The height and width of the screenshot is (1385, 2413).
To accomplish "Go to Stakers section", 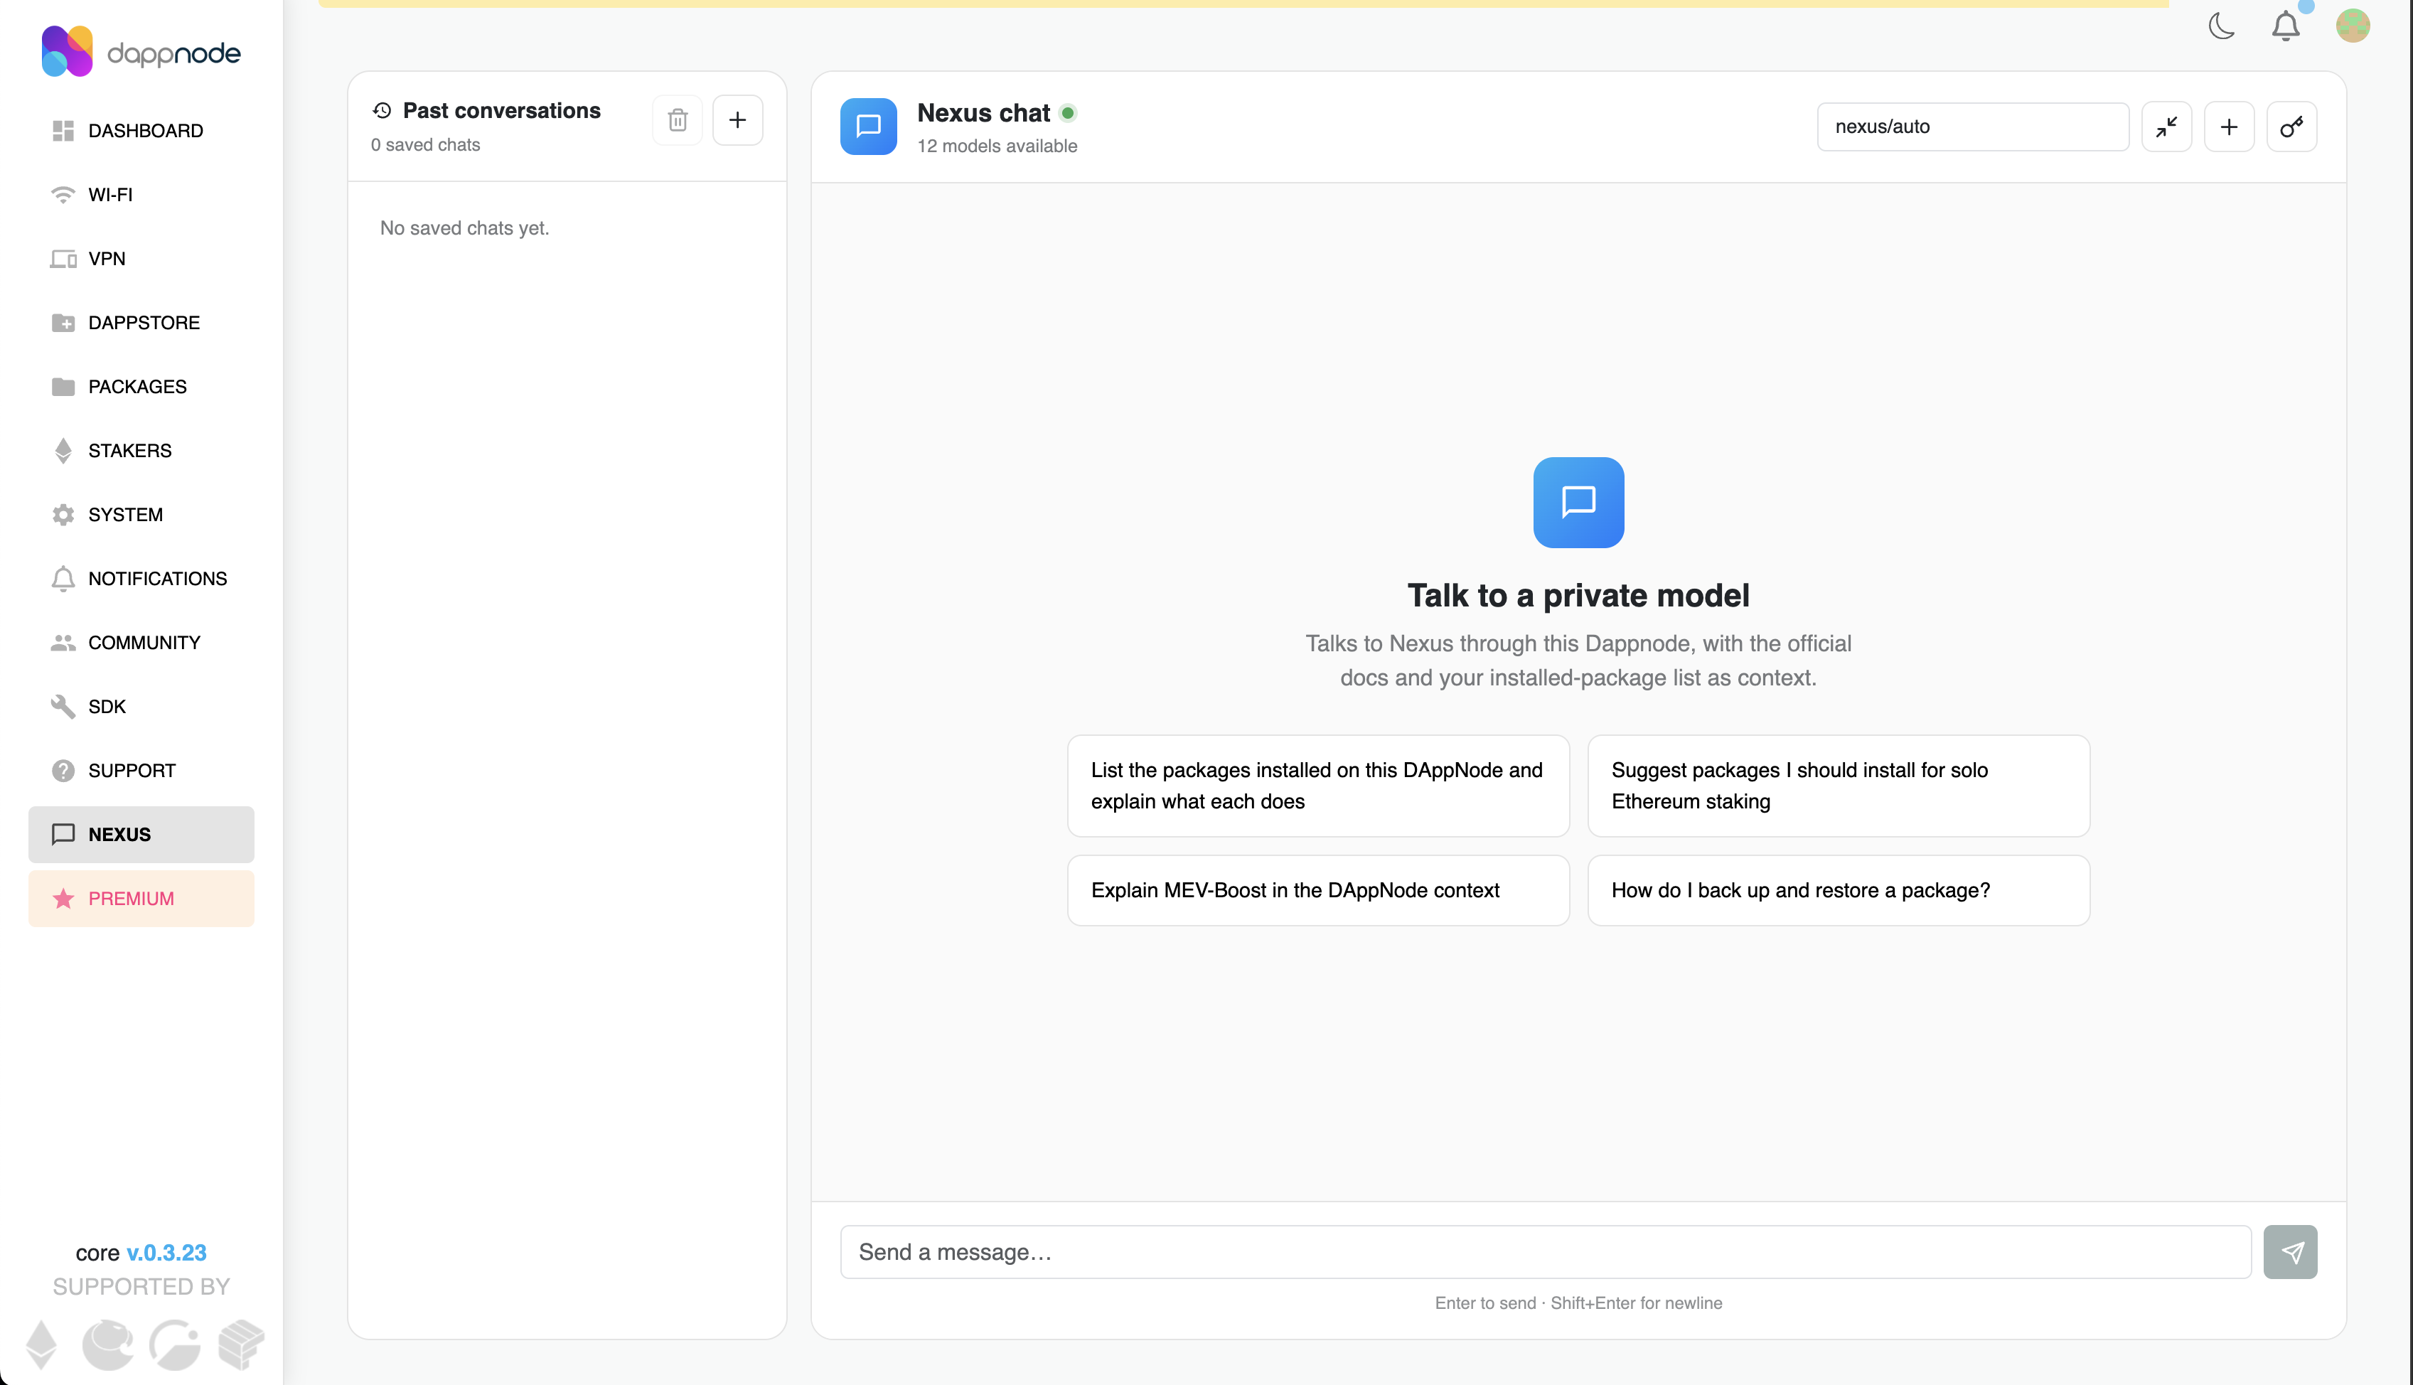I will click(x=141, y=450).
